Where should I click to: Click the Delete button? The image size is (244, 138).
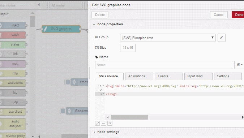point(100,15)
